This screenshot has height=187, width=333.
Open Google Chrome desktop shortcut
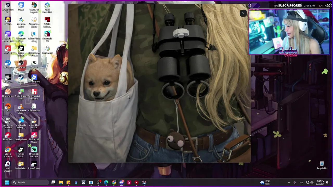coord(8,152)
